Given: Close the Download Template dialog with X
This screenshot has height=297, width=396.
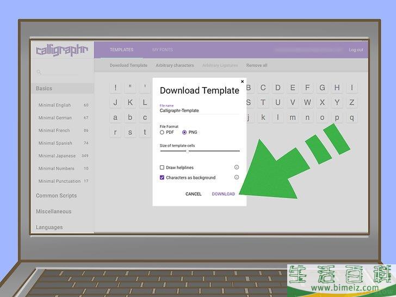Looking at the screenshot, I should click(242, 82).
